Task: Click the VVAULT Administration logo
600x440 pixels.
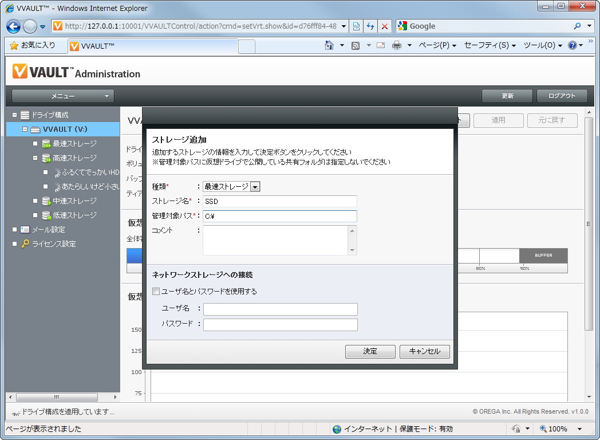Action: click(77, 72)
